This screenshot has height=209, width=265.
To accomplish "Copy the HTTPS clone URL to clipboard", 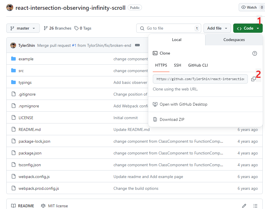I will pos(253,79).
